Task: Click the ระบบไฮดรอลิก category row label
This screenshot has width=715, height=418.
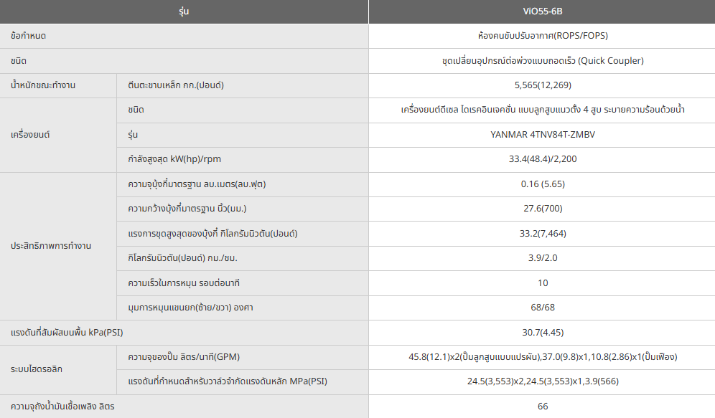Action: coord(37,369)
